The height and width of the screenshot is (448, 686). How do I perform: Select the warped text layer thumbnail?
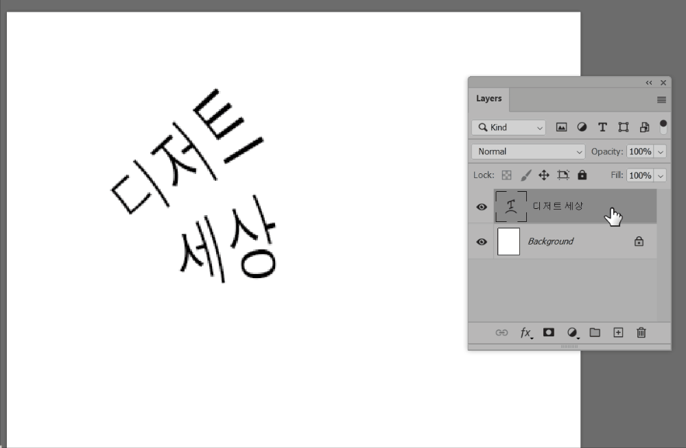pyautogui.click(x=511, y=206)
